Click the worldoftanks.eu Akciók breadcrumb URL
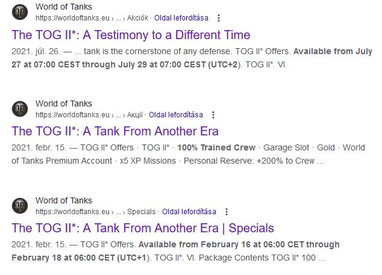Screen dimensions: 382x275 (92, 18)
